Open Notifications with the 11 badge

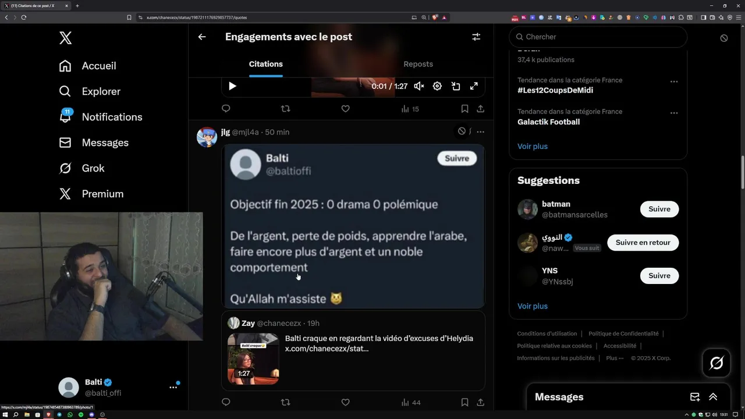(x=100, y=117)
